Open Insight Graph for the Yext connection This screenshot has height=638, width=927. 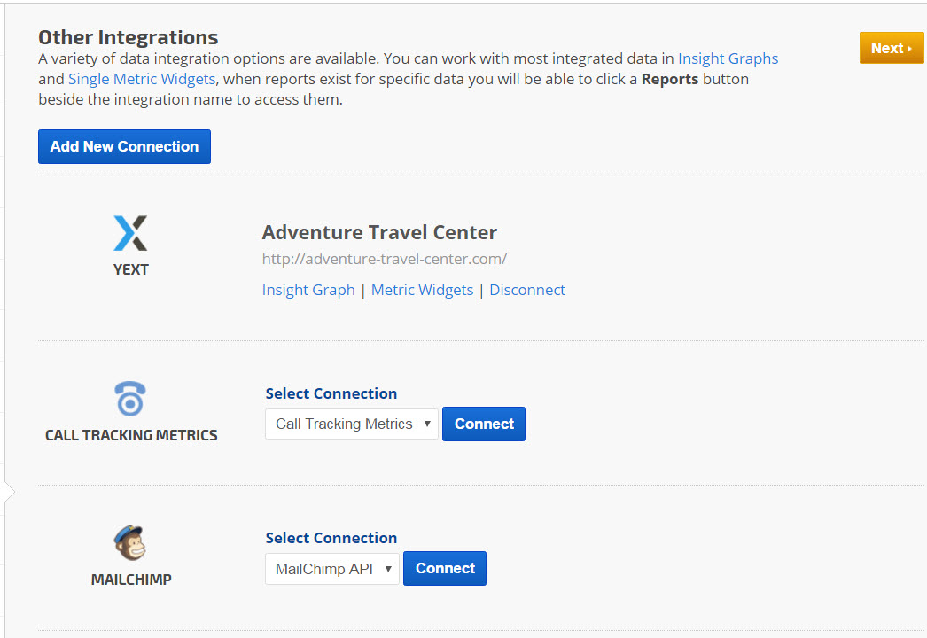pyautogui.click(x=308, y=290)
